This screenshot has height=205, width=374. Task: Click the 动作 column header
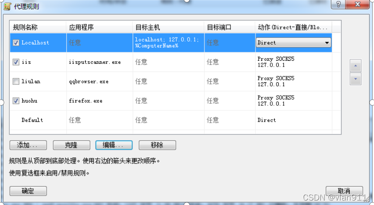click(293, 27)
